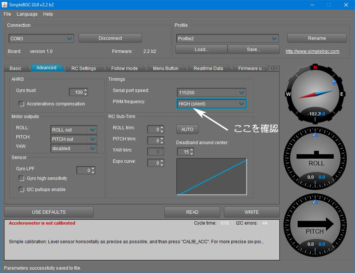Click the Rename profile button
This screenshot has height=273, width=355.
[317, 38]
